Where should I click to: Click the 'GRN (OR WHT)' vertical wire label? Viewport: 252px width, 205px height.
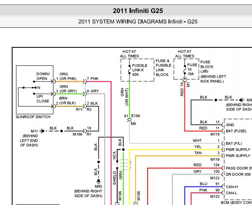[x=125, y=97]
